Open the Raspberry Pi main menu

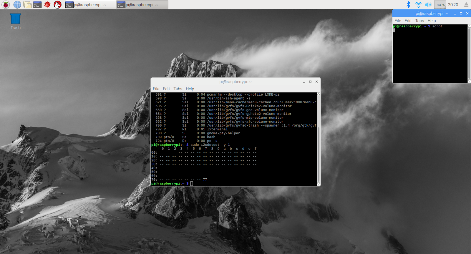click(6, 5)
